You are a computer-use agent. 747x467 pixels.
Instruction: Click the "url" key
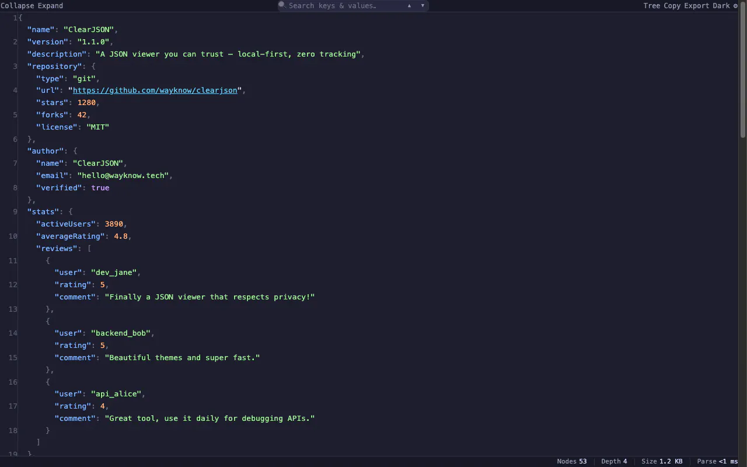pyautogui.click(x=48, y=90)
